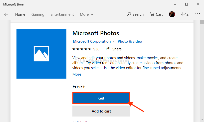The width and height of the screenshot is (204, 122).
Task: Click the Get button
Action: point(101,98)
